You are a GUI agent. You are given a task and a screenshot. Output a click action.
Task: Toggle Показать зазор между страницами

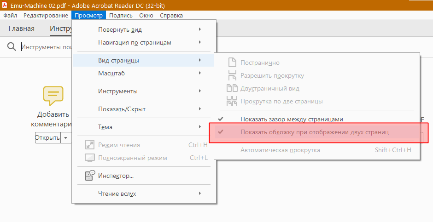[x=317, y=119]
